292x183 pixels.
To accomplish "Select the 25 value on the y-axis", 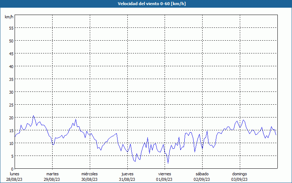I will 11,105.
